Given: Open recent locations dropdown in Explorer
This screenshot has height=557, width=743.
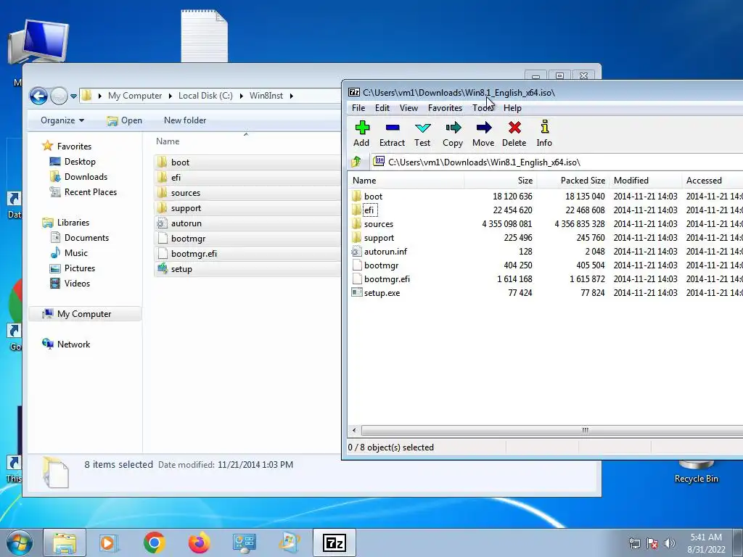Looking at the screenshot, I should click(x=73, y=96).
